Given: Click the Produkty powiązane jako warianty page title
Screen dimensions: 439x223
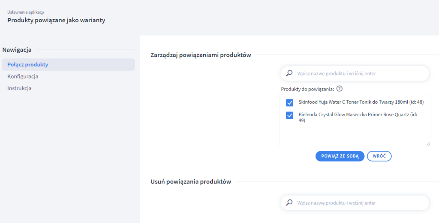Looking at the screenshot, I should (56, 20).
